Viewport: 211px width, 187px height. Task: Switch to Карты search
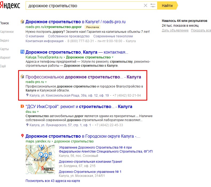tap(5, 49)
